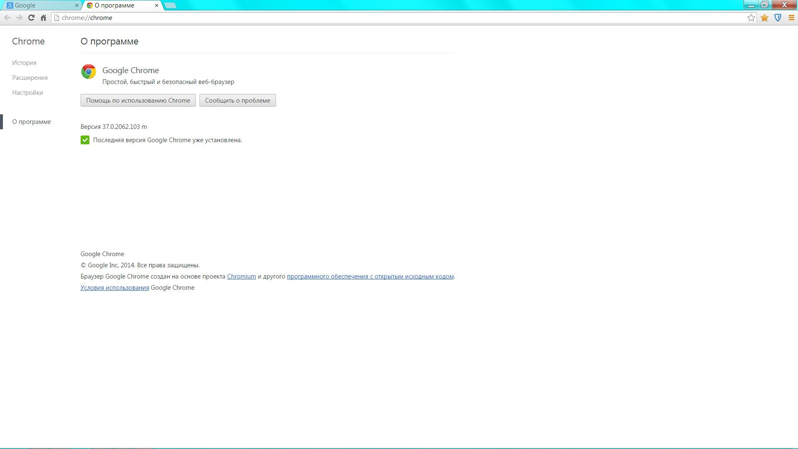The height and width of the screenshot is (449, 798).
Task: Select О программе in sidebar
Action: click(x=32, y=122)
